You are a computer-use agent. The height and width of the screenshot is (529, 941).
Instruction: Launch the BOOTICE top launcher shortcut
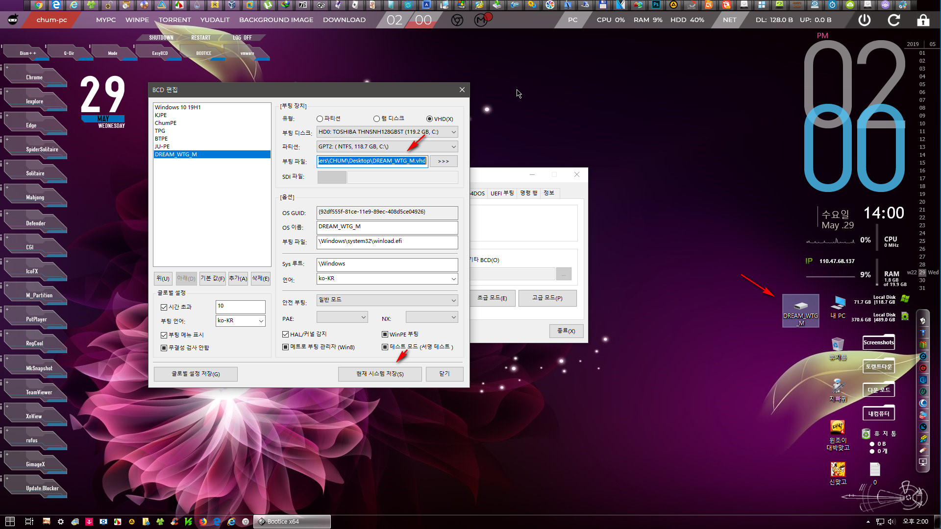tap(204, 53)
